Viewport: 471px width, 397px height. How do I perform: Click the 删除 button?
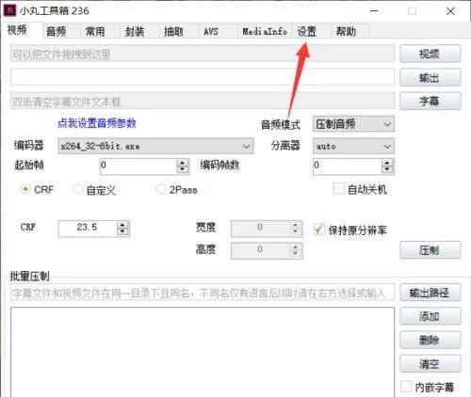[x=430, y=340]
